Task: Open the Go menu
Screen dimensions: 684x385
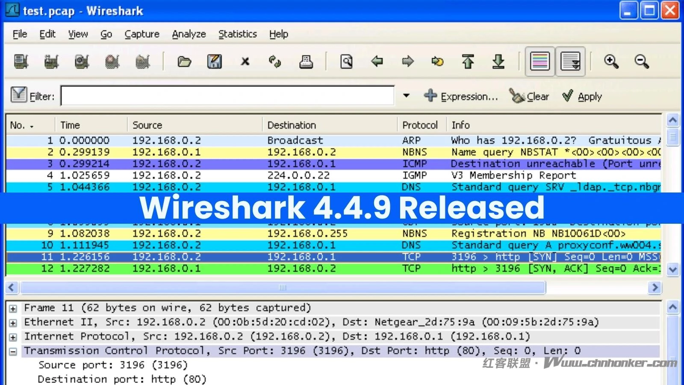Action: coord(106,34)
